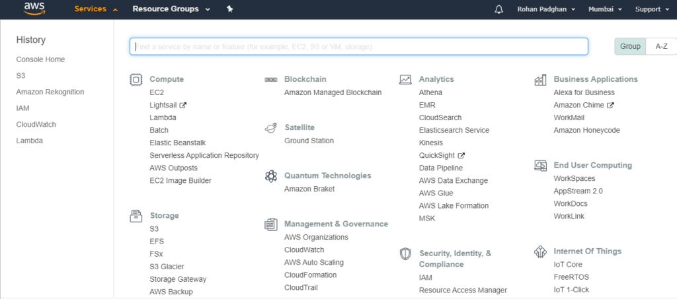Switch to A-Z view
This screenshot has height=299, width=677.
pos(661,46)
